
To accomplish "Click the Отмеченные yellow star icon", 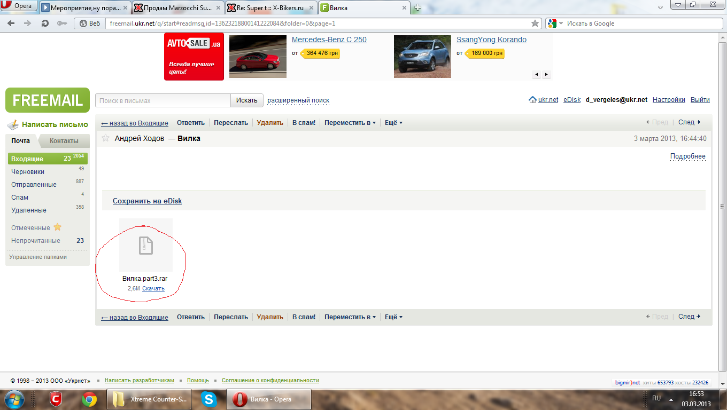I will 58,227.
